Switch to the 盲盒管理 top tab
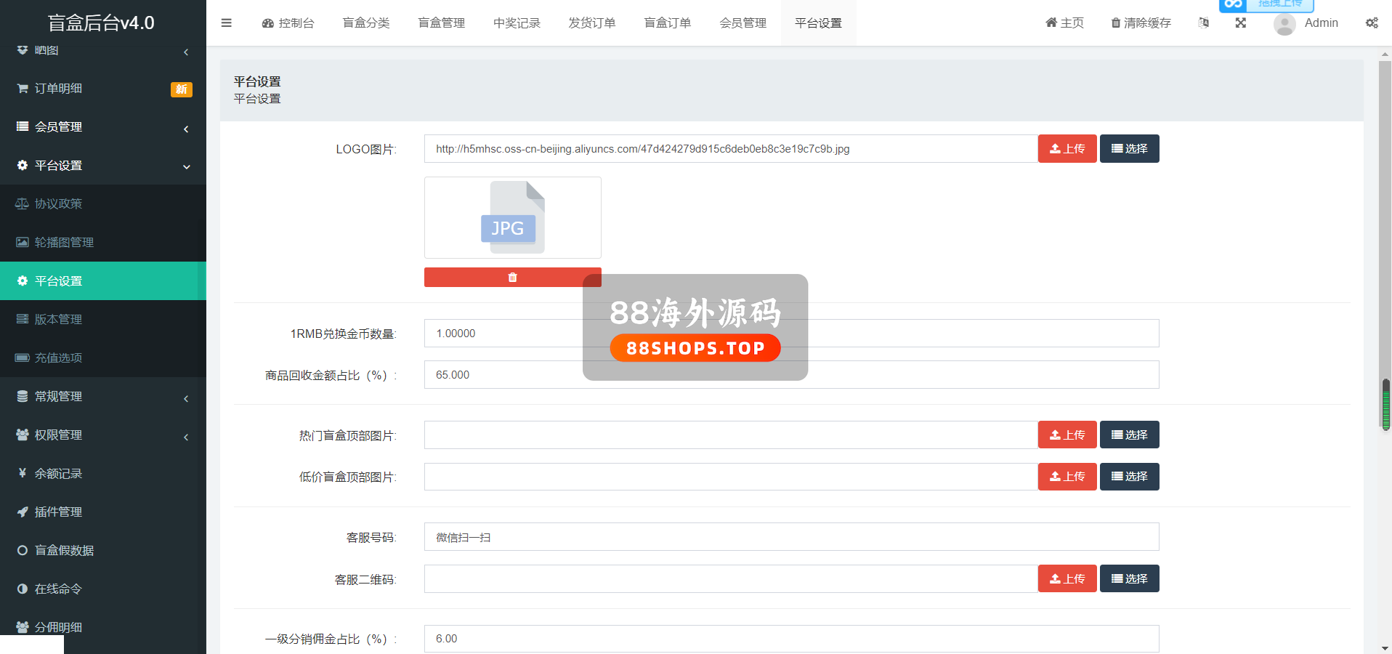The image size is (1392, 654). 441,23
